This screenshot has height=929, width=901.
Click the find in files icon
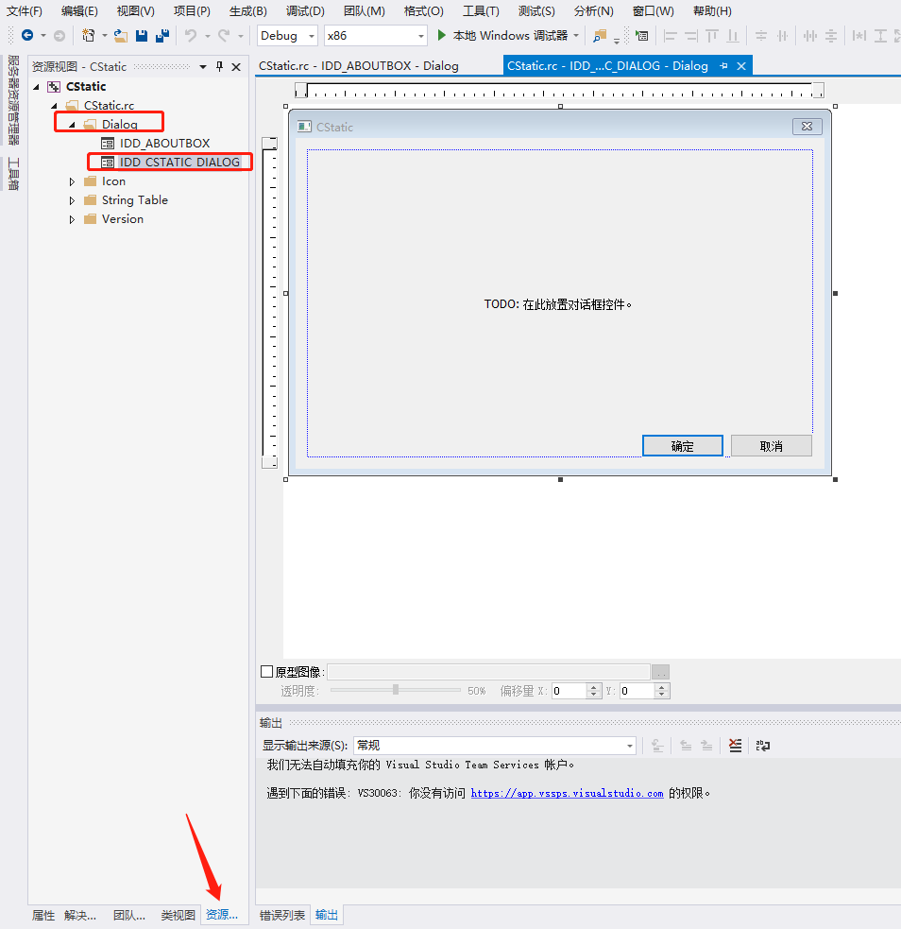[600, 36]
